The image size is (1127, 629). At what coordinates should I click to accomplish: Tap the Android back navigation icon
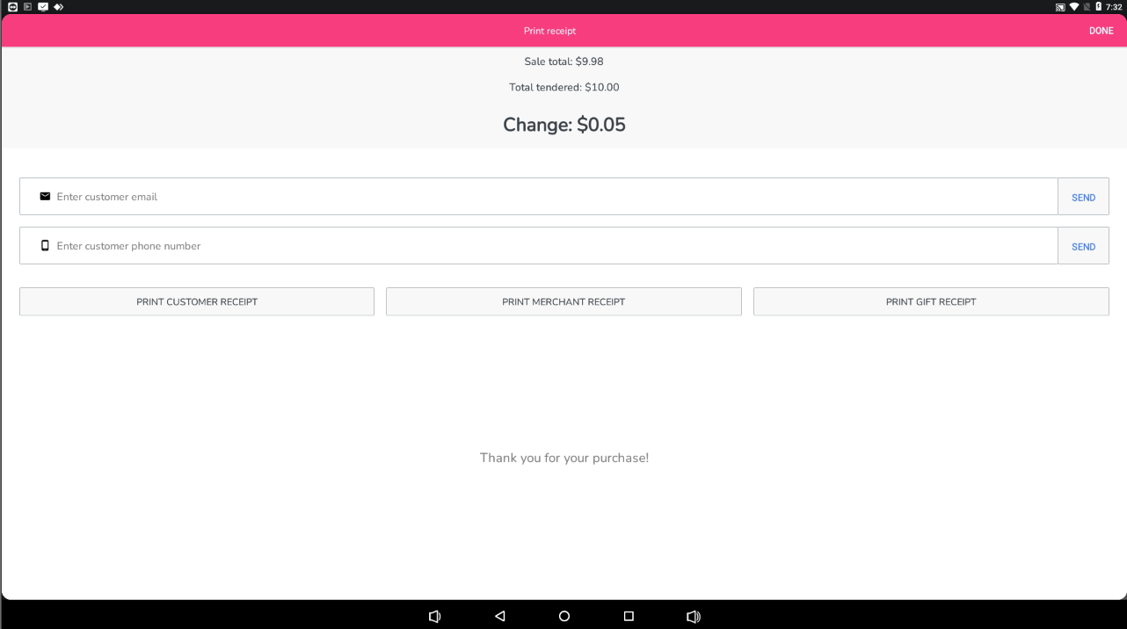[500, 617]
